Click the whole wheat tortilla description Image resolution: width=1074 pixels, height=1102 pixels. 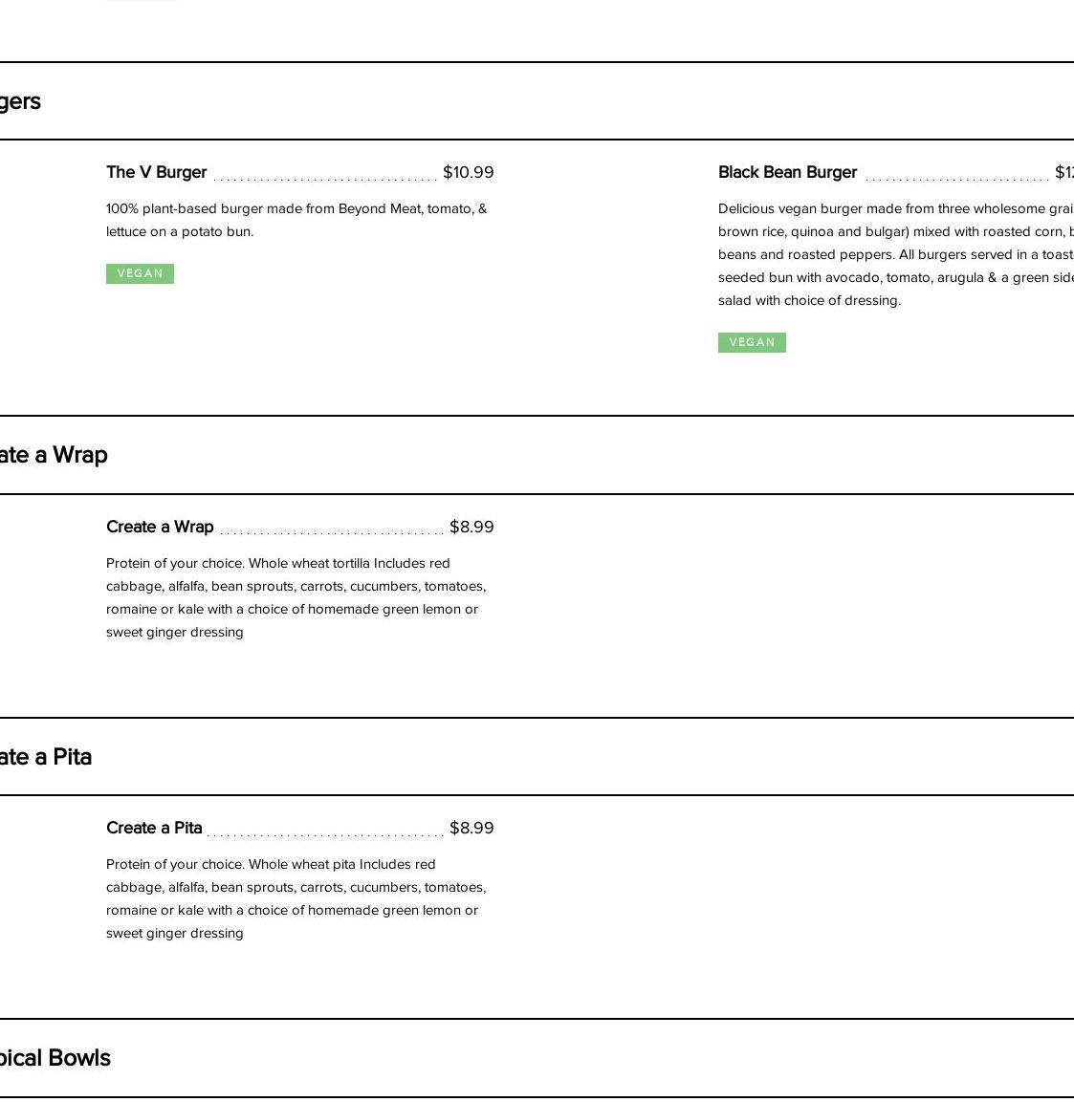pos(296,597)
